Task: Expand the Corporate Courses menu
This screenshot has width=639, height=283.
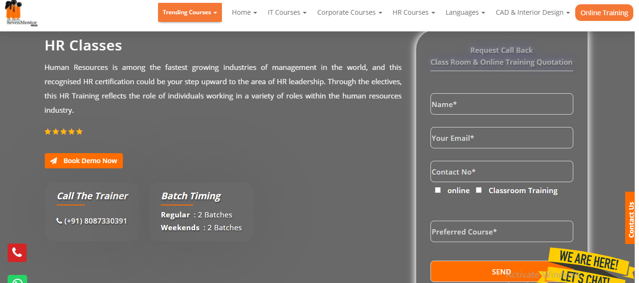Action: [349, 12]
